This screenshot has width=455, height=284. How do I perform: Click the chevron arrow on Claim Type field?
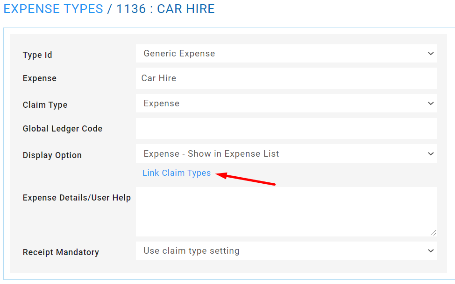(431, 104)
